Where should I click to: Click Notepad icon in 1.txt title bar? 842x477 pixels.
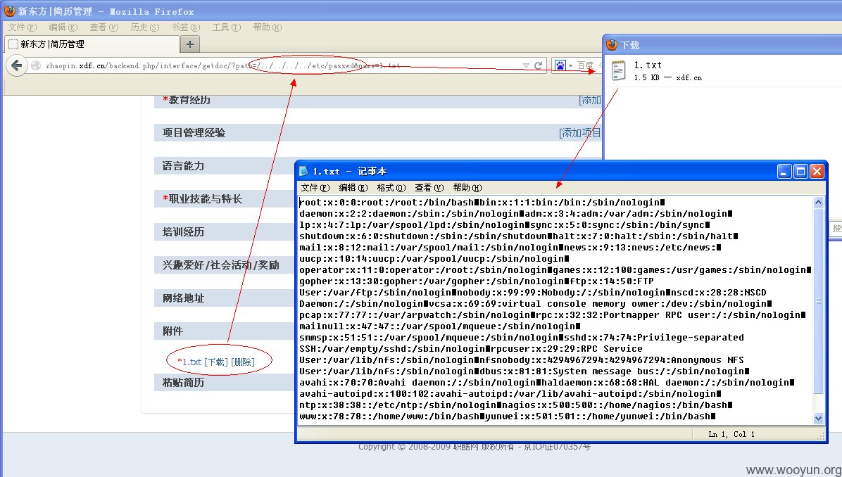click(x=303, y=171)
